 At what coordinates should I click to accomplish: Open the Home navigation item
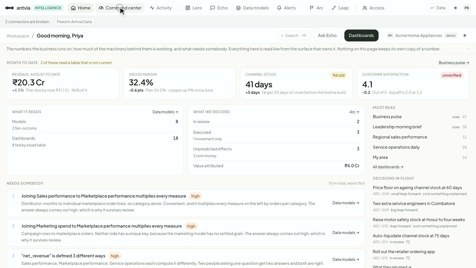tap(80, 8)
